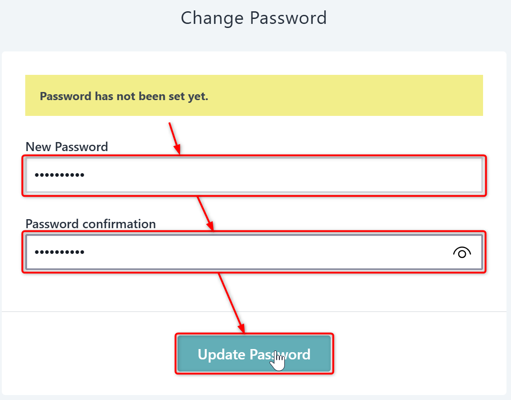Click the masked dots in Password confirmation field

[59, 252]
